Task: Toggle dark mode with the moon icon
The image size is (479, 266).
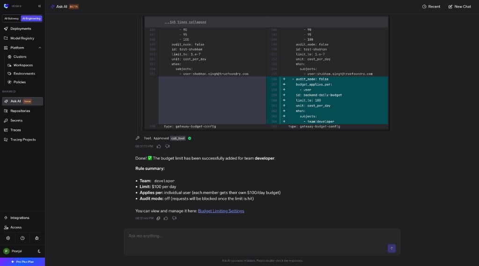Action: 39,252
